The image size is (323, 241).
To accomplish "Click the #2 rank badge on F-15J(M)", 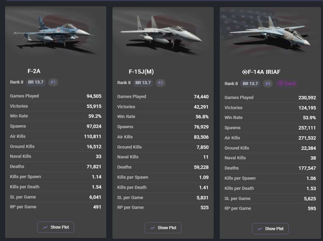I will pos(160,83).
